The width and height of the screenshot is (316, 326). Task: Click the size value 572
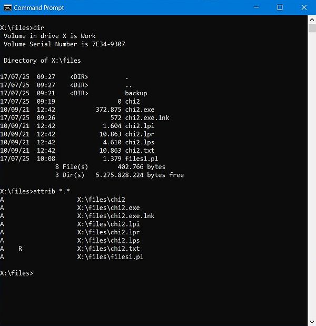tap(116, 117)
